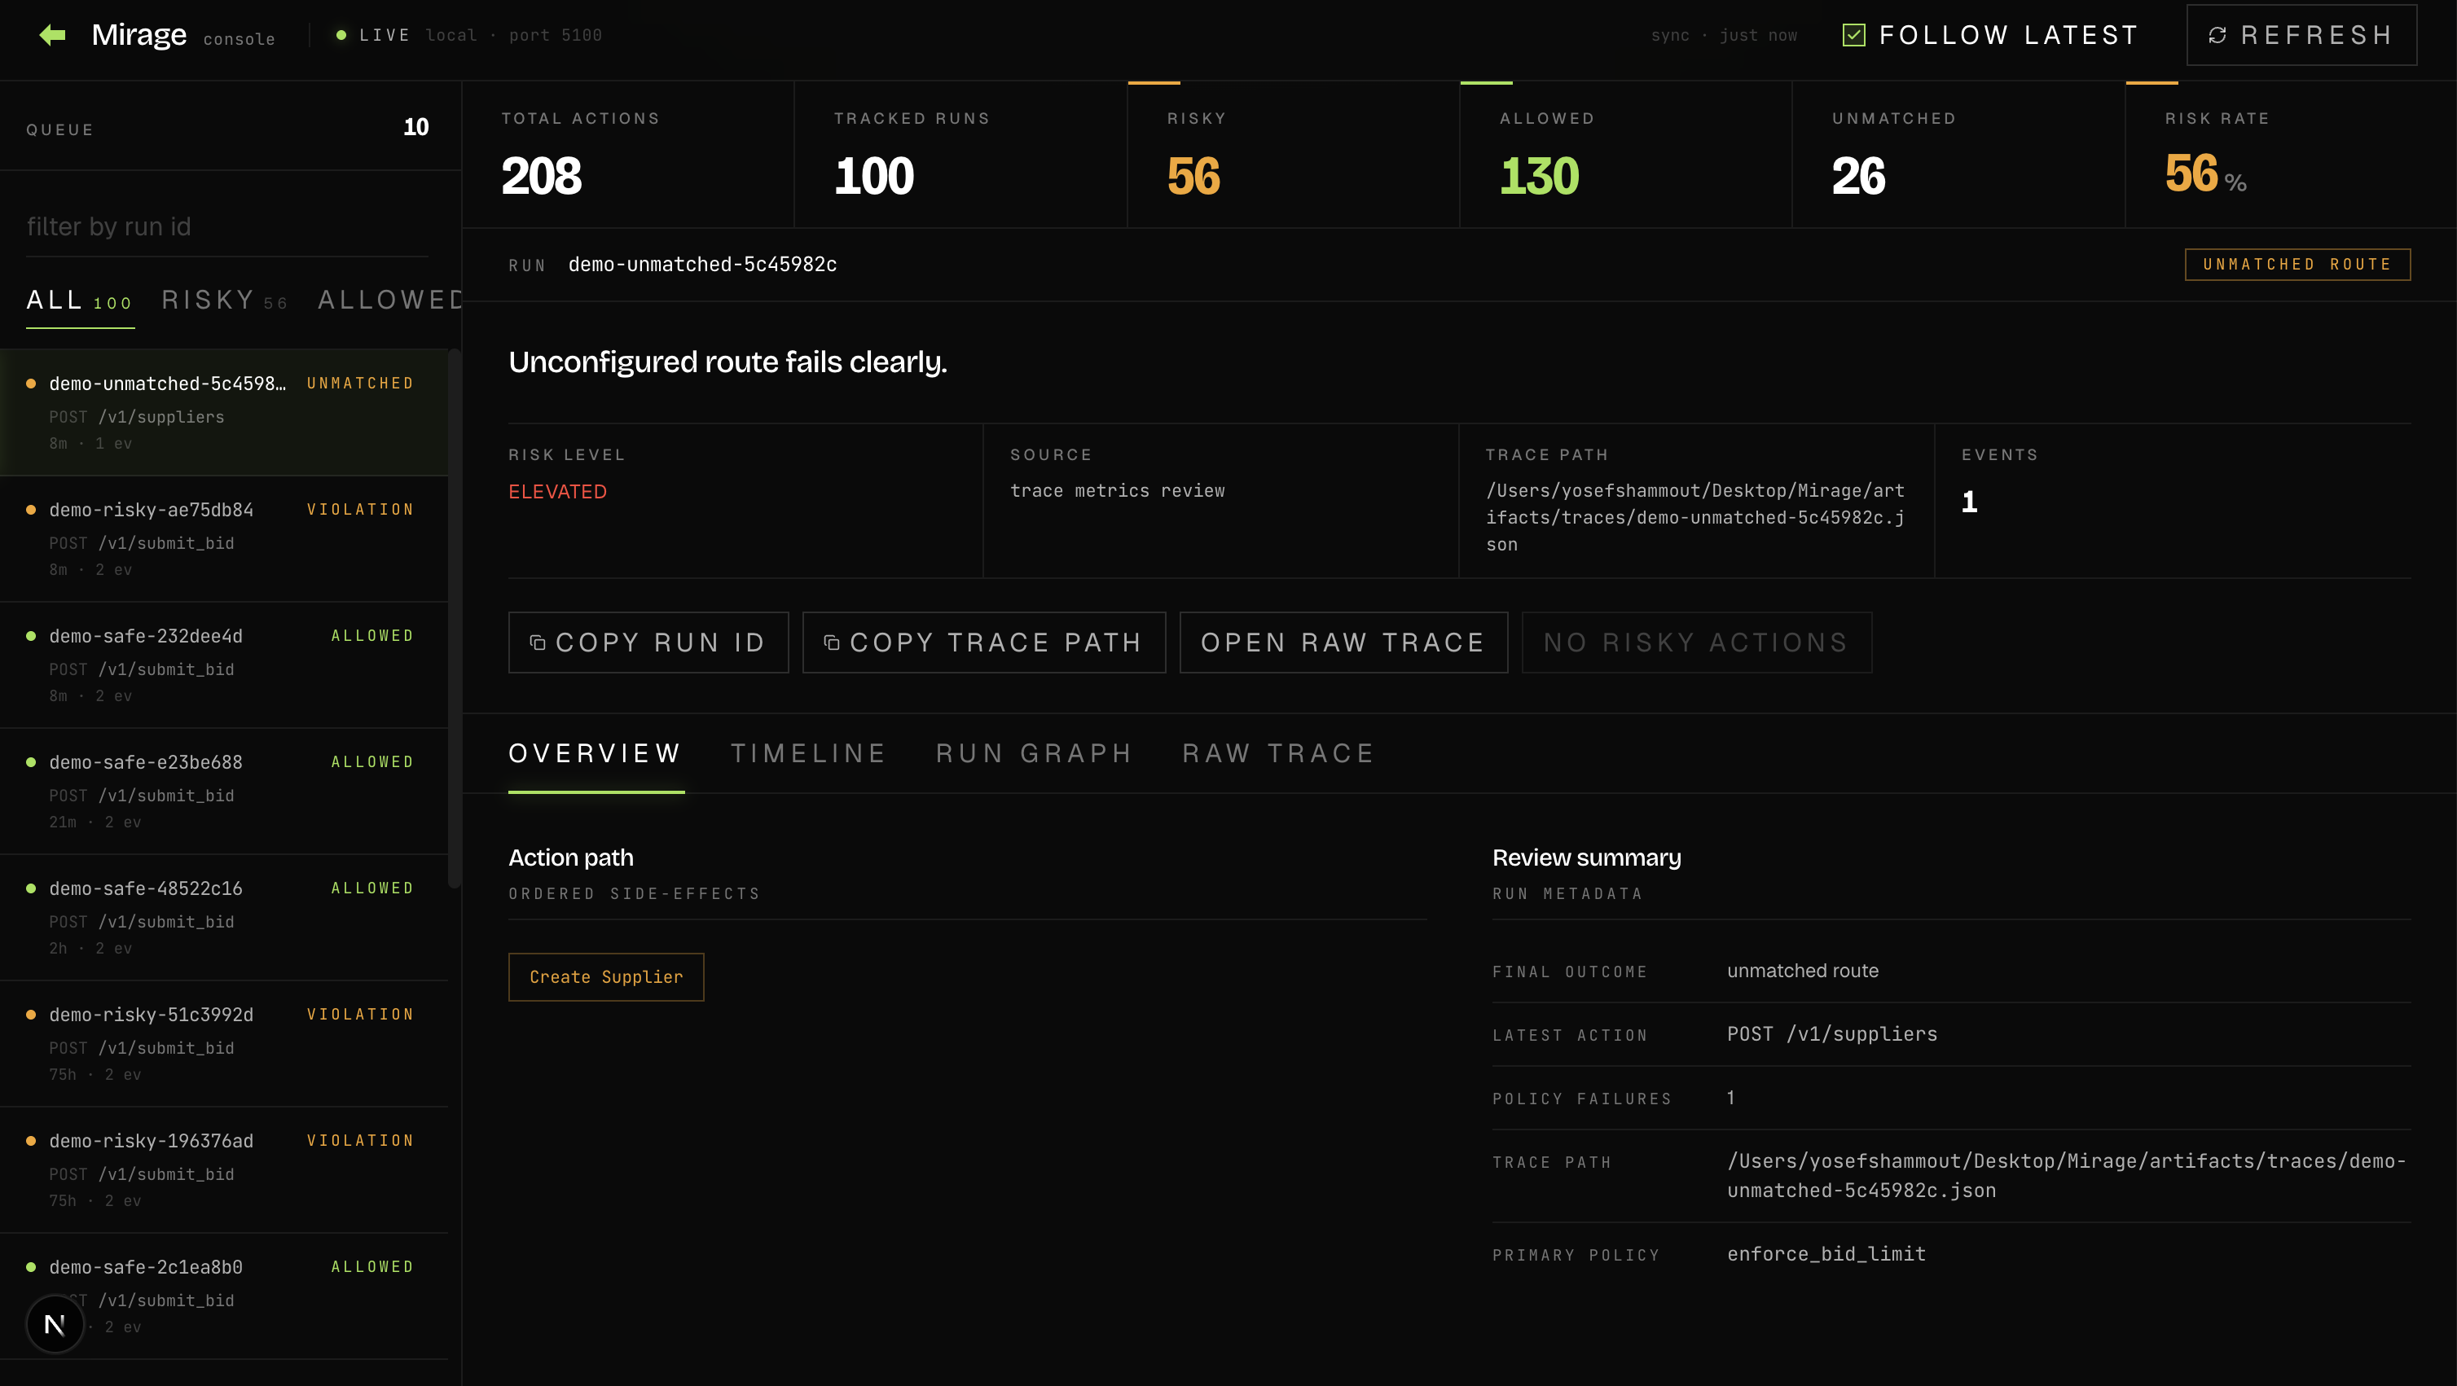
Task: Click the N logo at bottom left
Action: (55, 1323)
